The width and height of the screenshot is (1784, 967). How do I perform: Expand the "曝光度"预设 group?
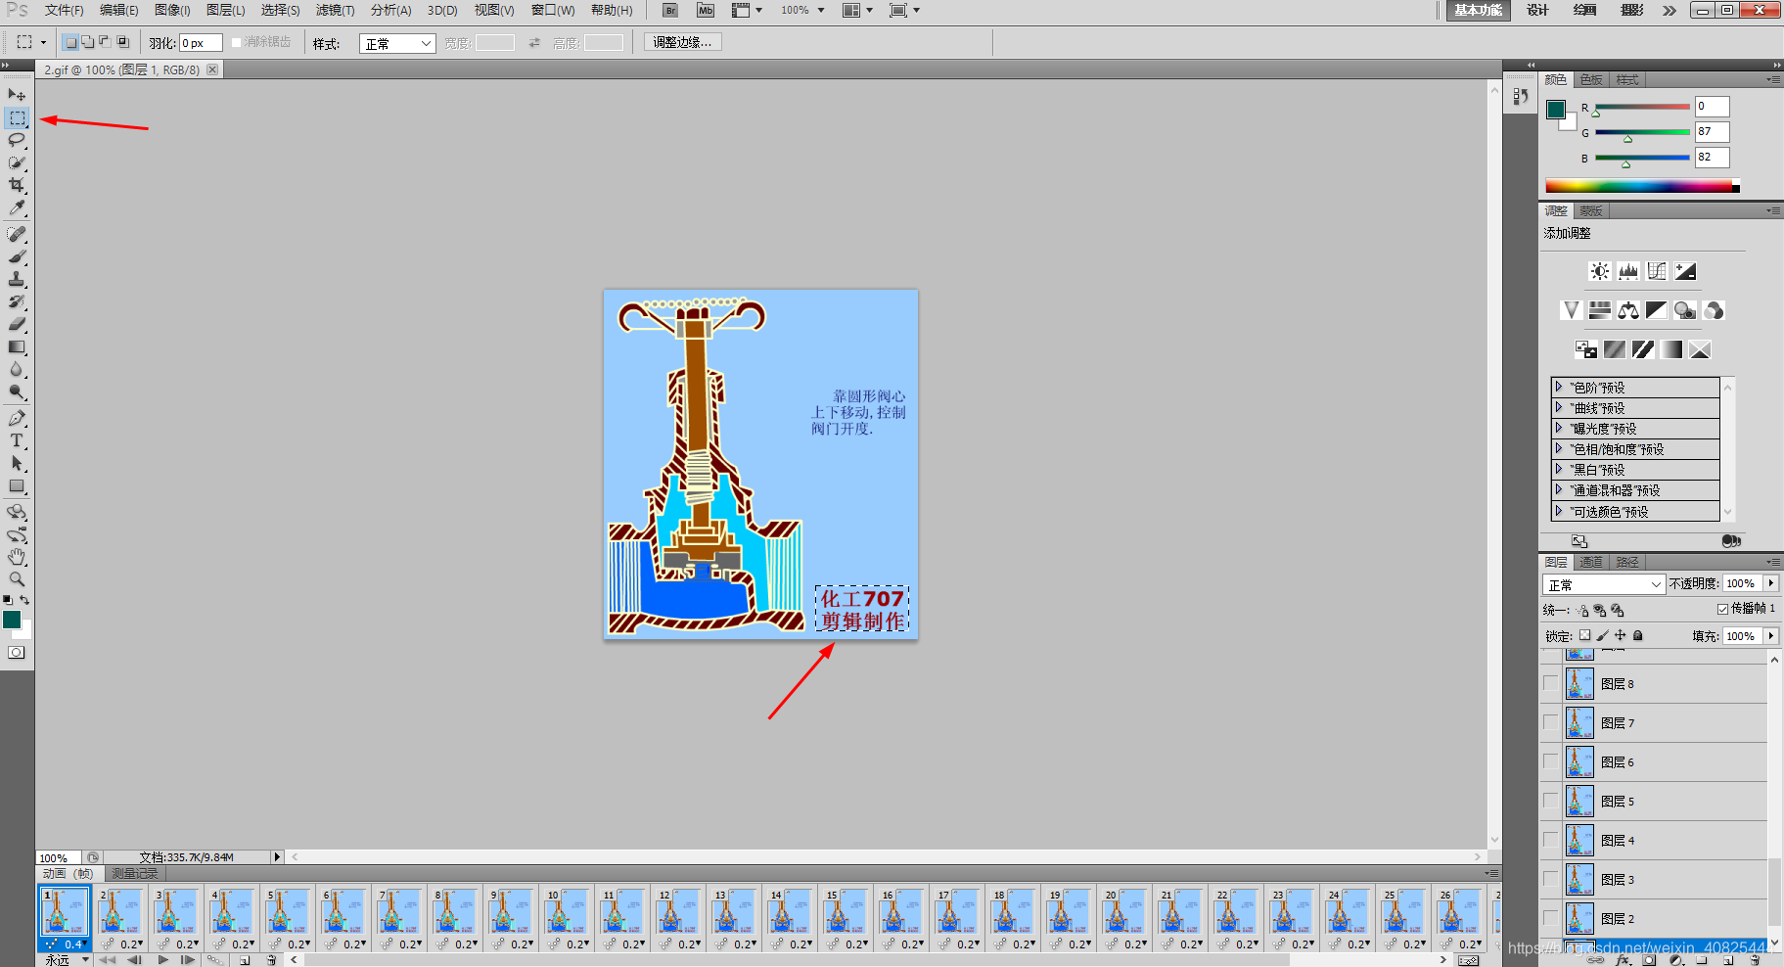point(1559,428)
